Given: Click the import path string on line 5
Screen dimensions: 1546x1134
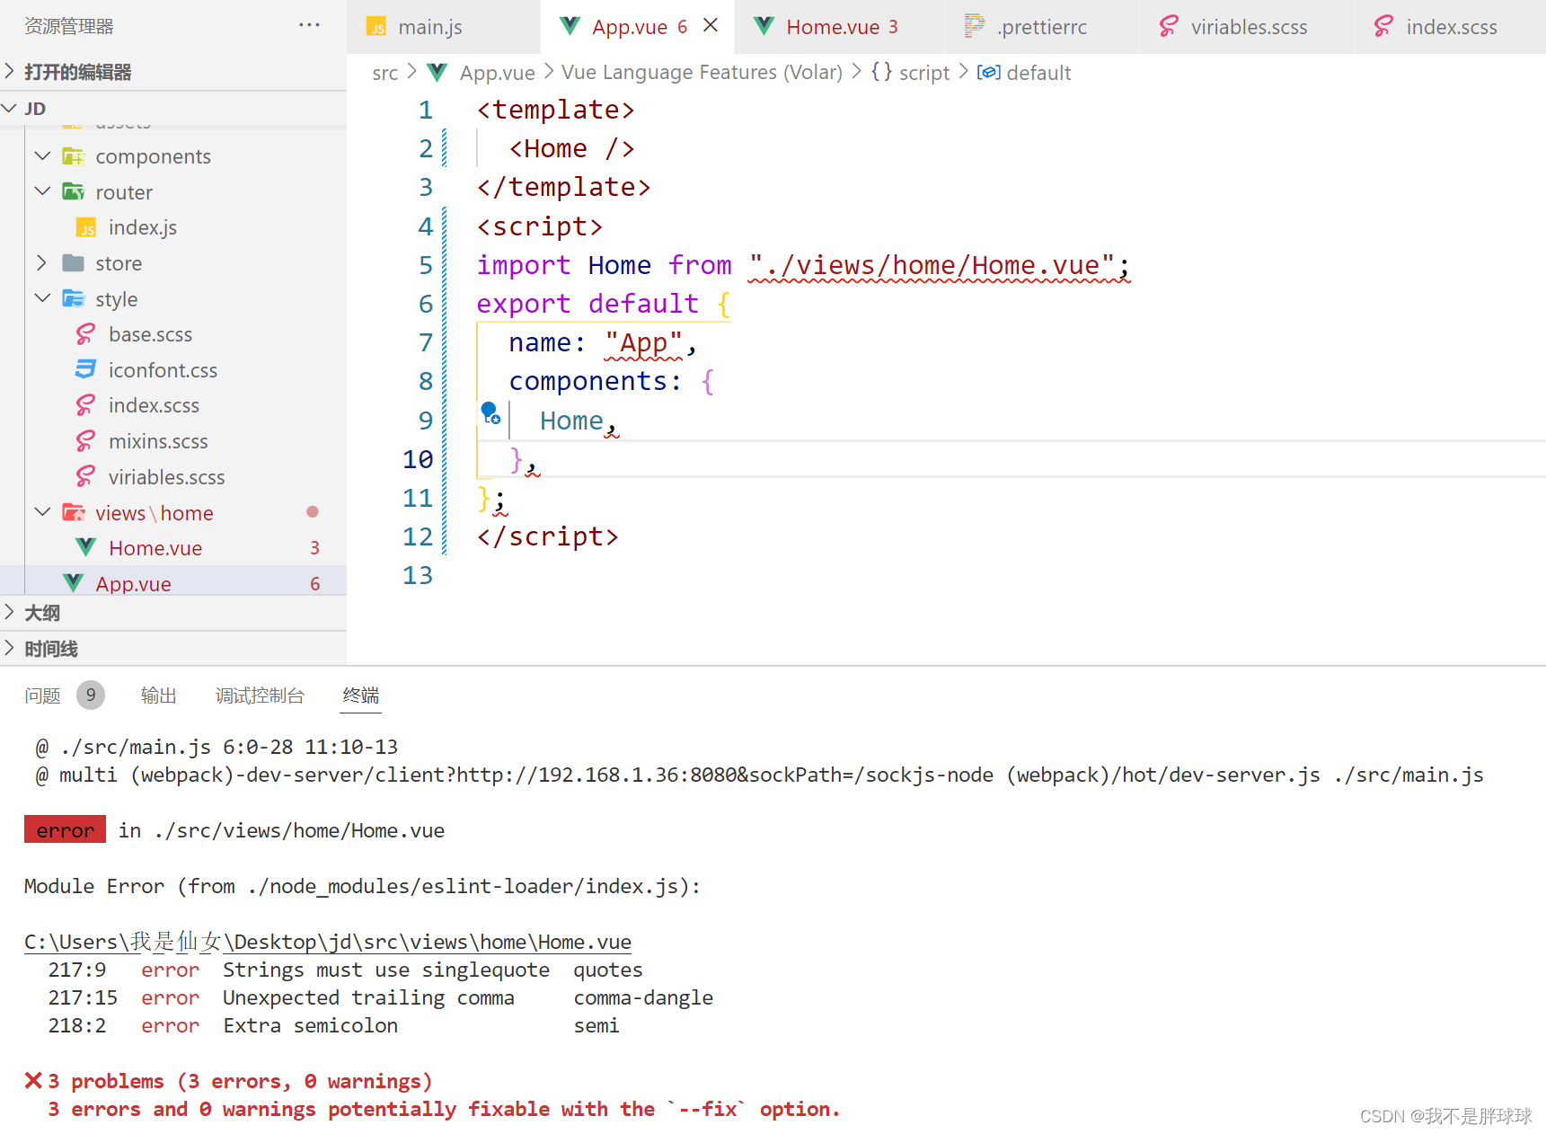Looking at the screenshot, I should [x=931, y=265].
